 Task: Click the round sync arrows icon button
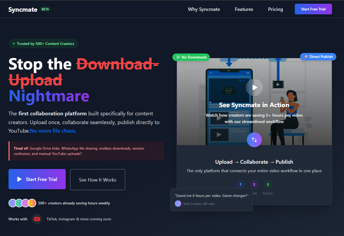click(x=254, y=140)
